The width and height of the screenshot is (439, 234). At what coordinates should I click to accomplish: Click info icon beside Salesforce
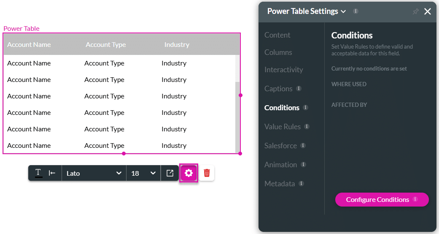(x=303, y=145)
